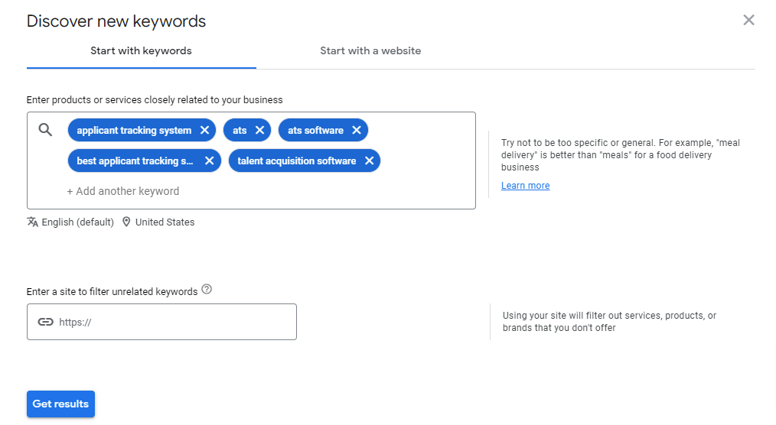Open the "Learn more" link
This screenshot has height=425, width=776.
525,186
